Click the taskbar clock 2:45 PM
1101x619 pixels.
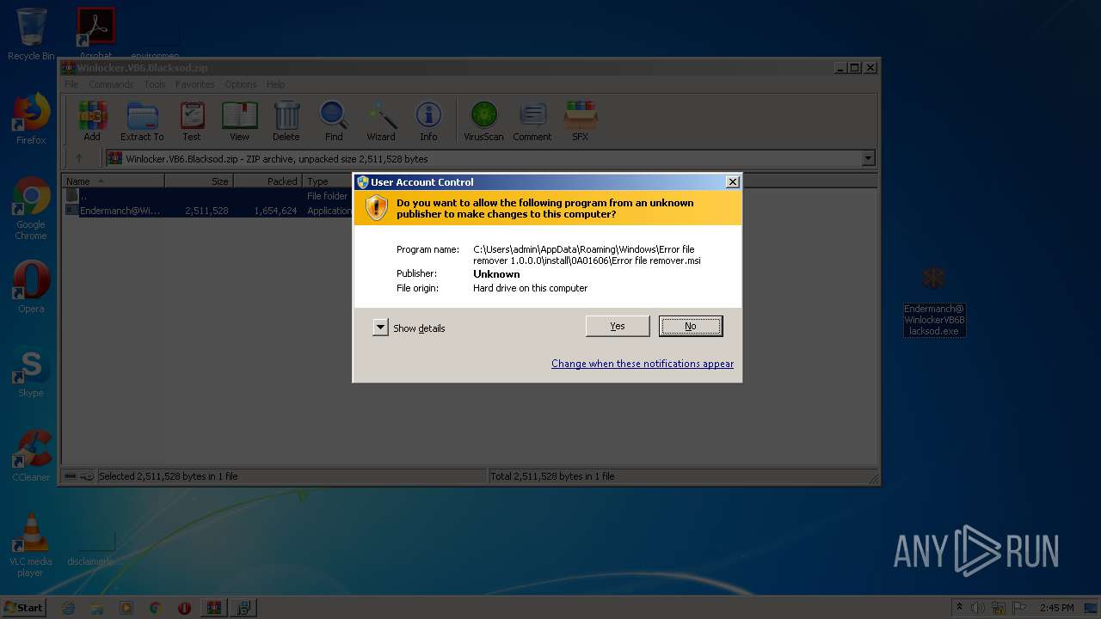tap(1056, 608)
